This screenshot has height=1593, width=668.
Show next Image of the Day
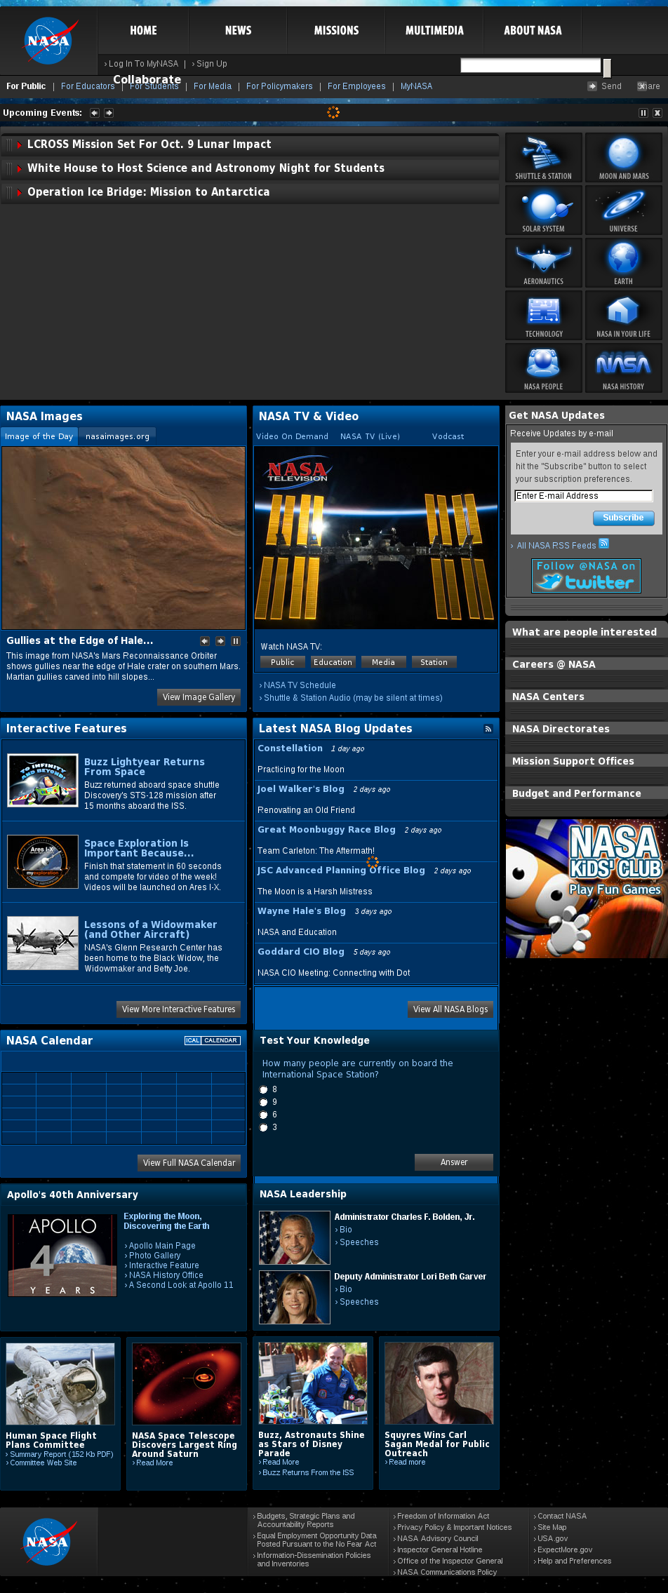tap(220, 641)
